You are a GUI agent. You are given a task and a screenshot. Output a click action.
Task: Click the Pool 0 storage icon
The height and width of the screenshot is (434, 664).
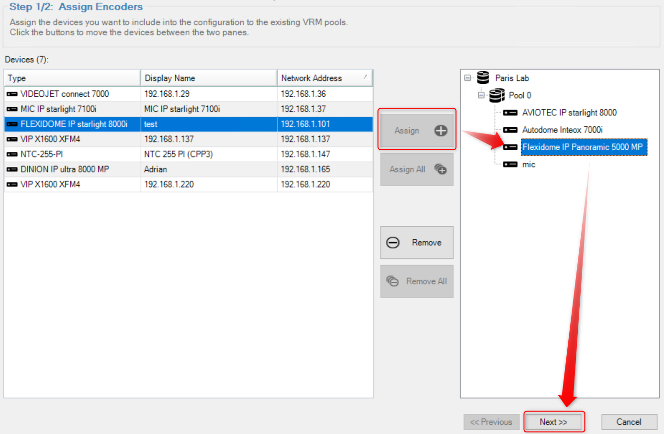click(x=497, y=95)
